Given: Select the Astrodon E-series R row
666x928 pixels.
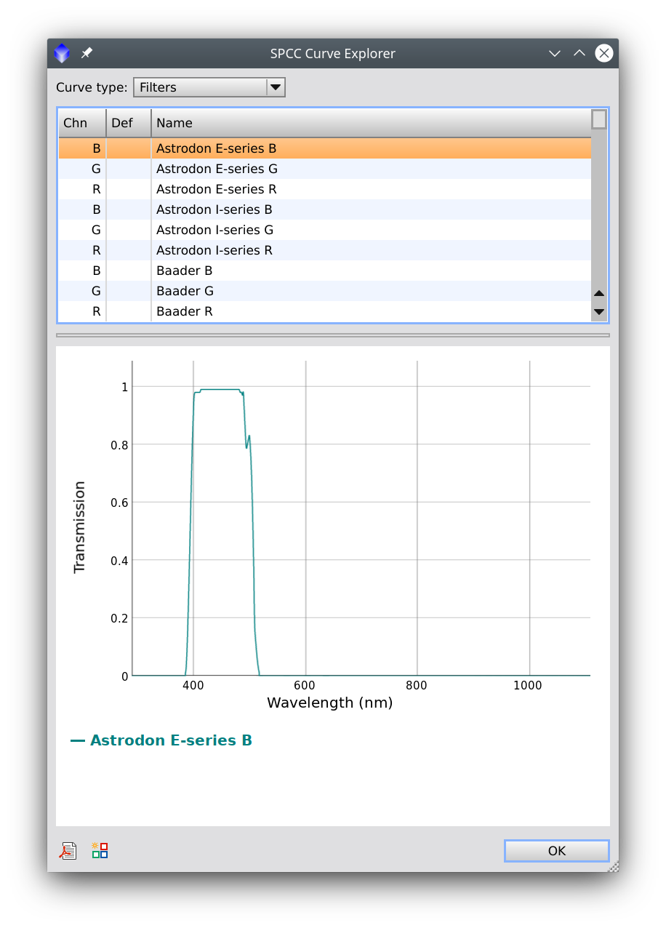Looking at the screenshot, I should point(325,189).
